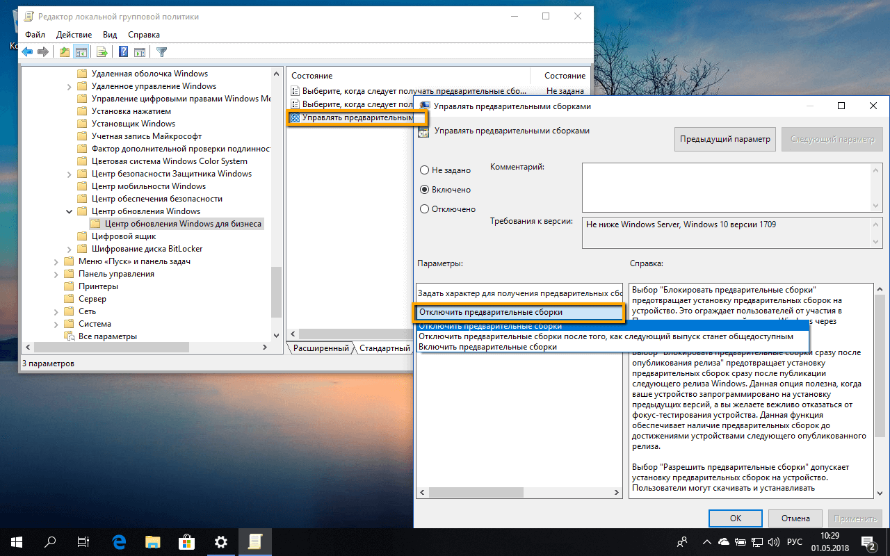This screenshot has width=890, height=556.
Task: Show hidden tray icons with the chevron
Action: 706,541
